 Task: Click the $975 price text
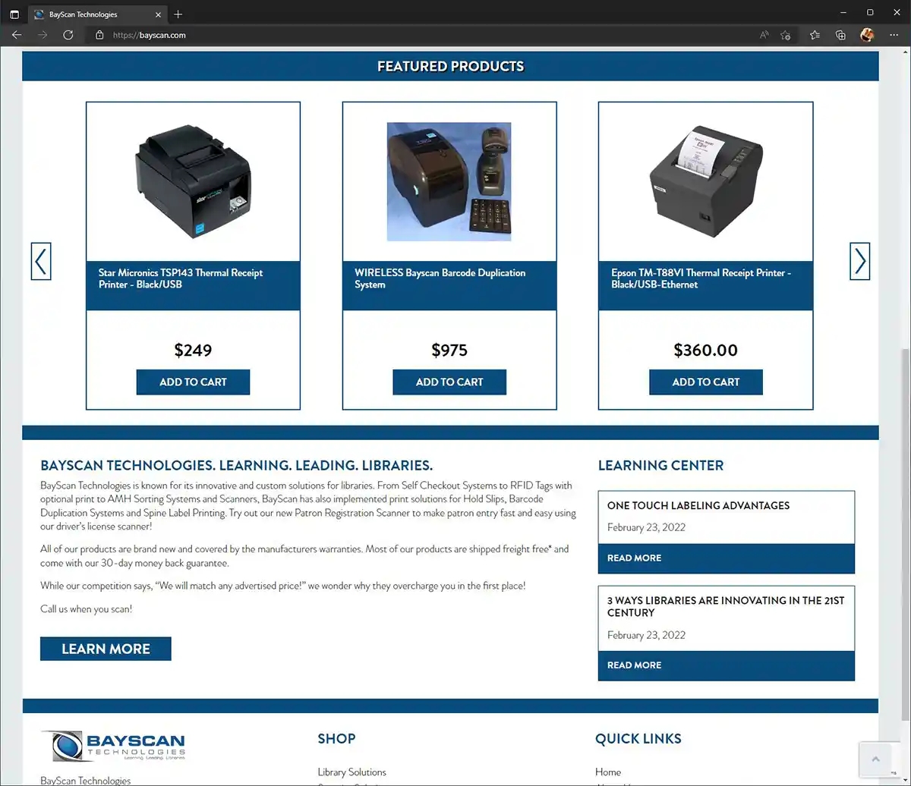(x=449, y=350)
